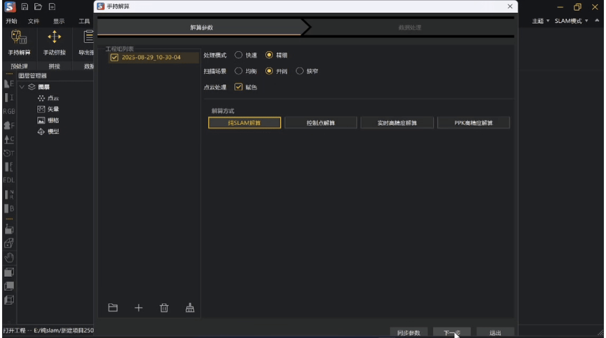Select 快速 processing mode
This screenshot has width=606, height=338.
pyautogui.click(x=240, y=55)
